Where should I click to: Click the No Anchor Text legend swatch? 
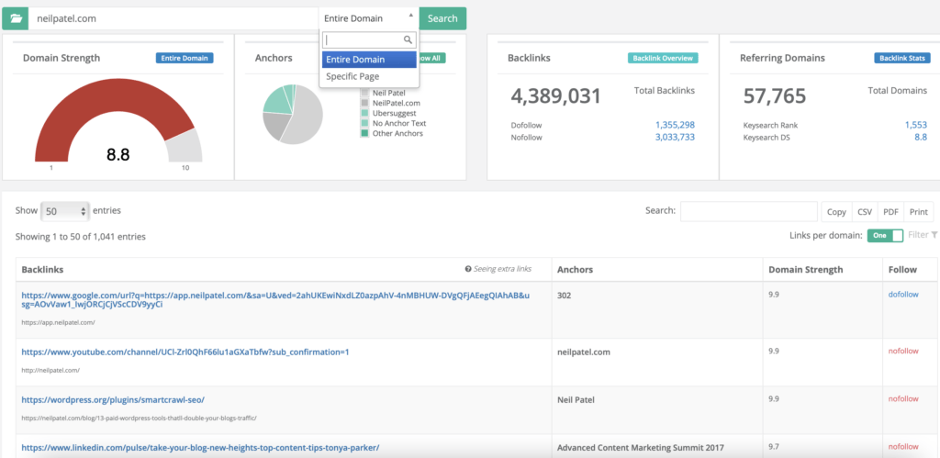[x=364, y=124]
